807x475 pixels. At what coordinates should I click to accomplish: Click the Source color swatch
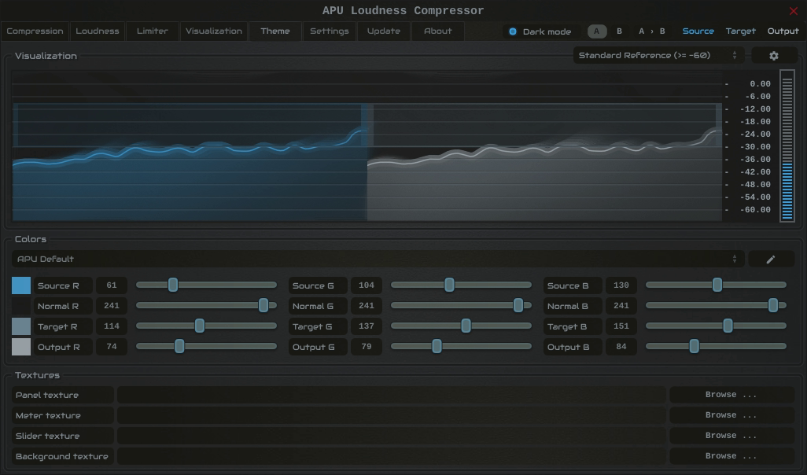pyautogui.click(x=21, y=285)
